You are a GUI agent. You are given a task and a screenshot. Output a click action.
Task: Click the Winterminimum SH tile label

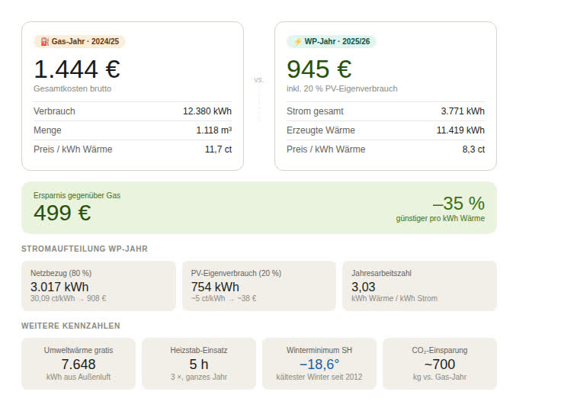point(319,350)
